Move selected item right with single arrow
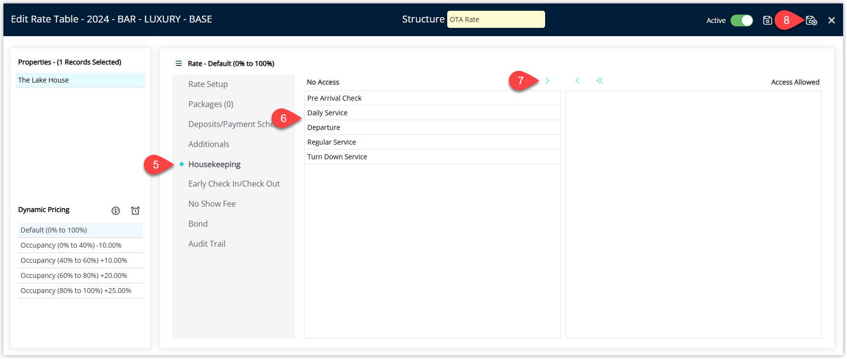 tap(547, 81)
